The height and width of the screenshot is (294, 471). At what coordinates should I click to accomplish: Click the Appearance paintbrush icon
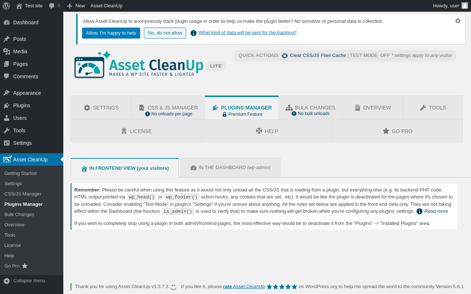pos(7,93)
